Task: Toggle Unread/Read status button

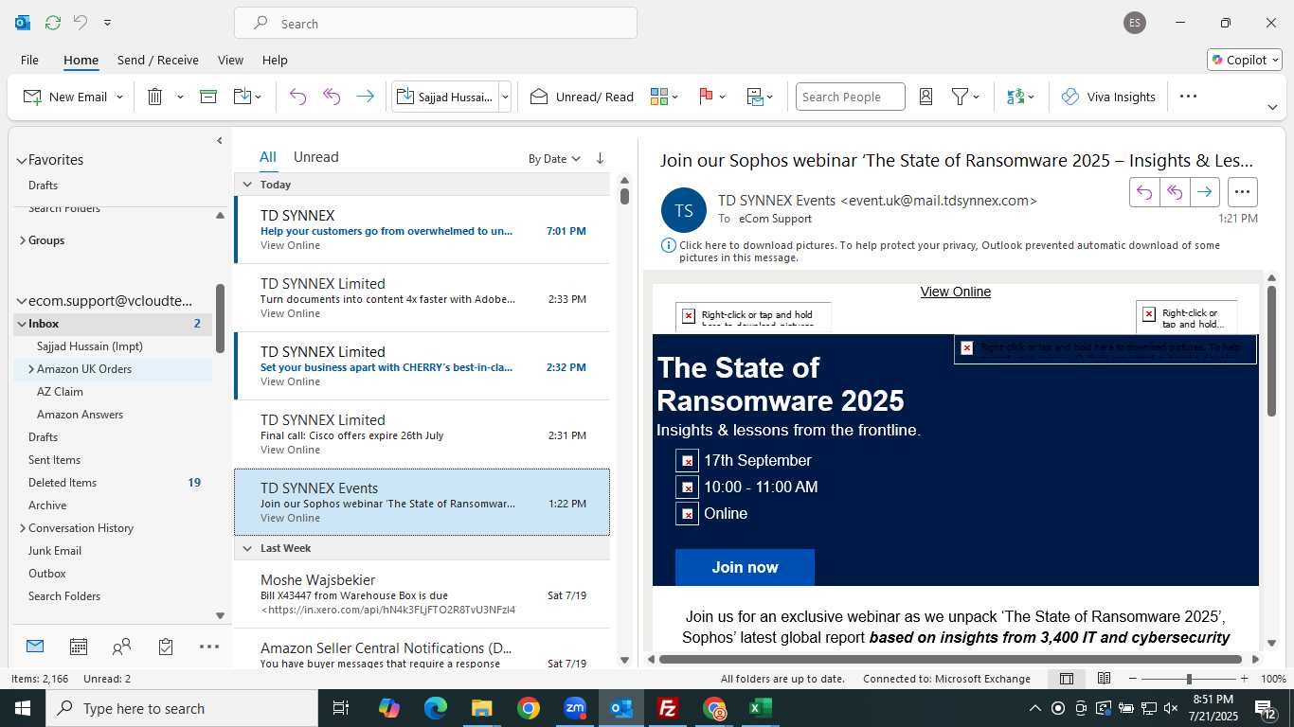Action: [582, 97]
